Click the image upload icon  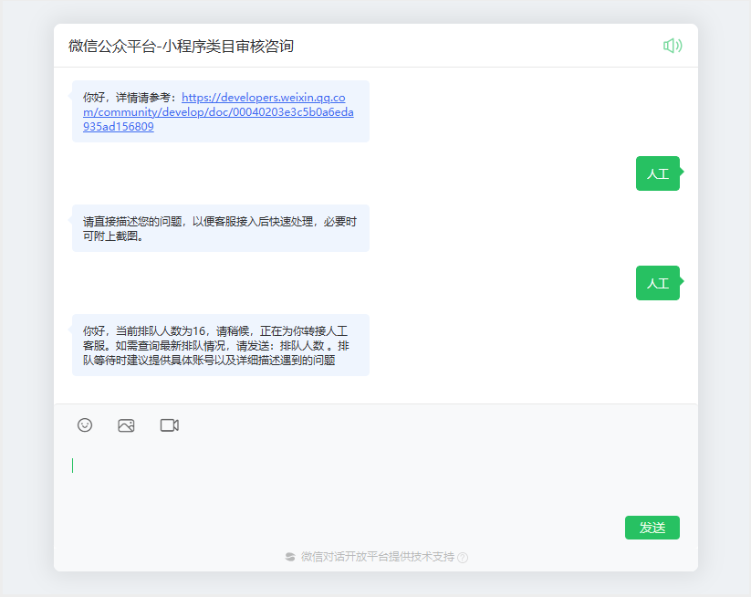[x=126, y=425]
